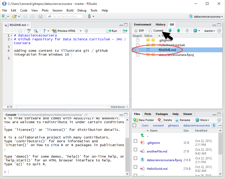Switch to the Packages tab

click(162, 114)
